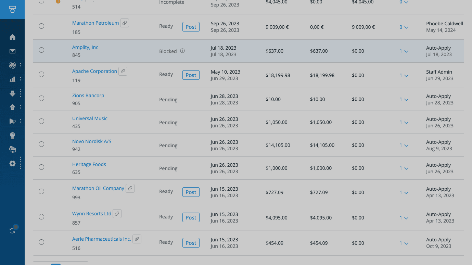
Task: Expand the count dropdown for Novo Nordisk A/S
Action: [x=404, y=145]
